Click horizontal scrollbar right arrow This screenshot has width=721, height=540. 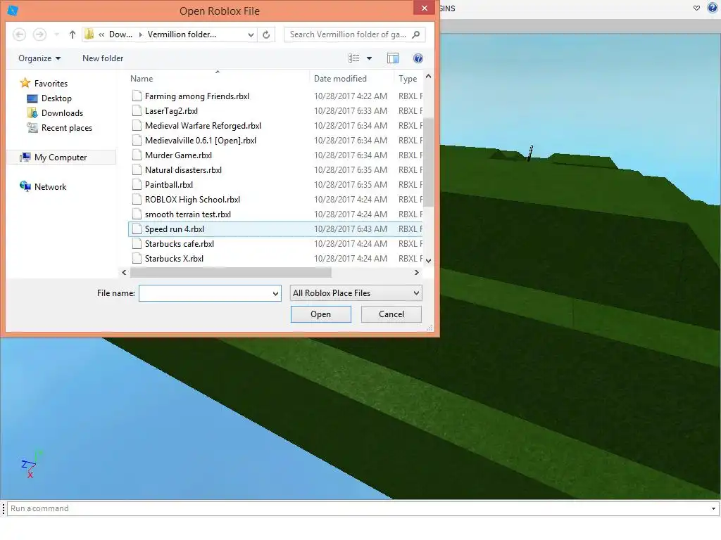tap(417, 272)
